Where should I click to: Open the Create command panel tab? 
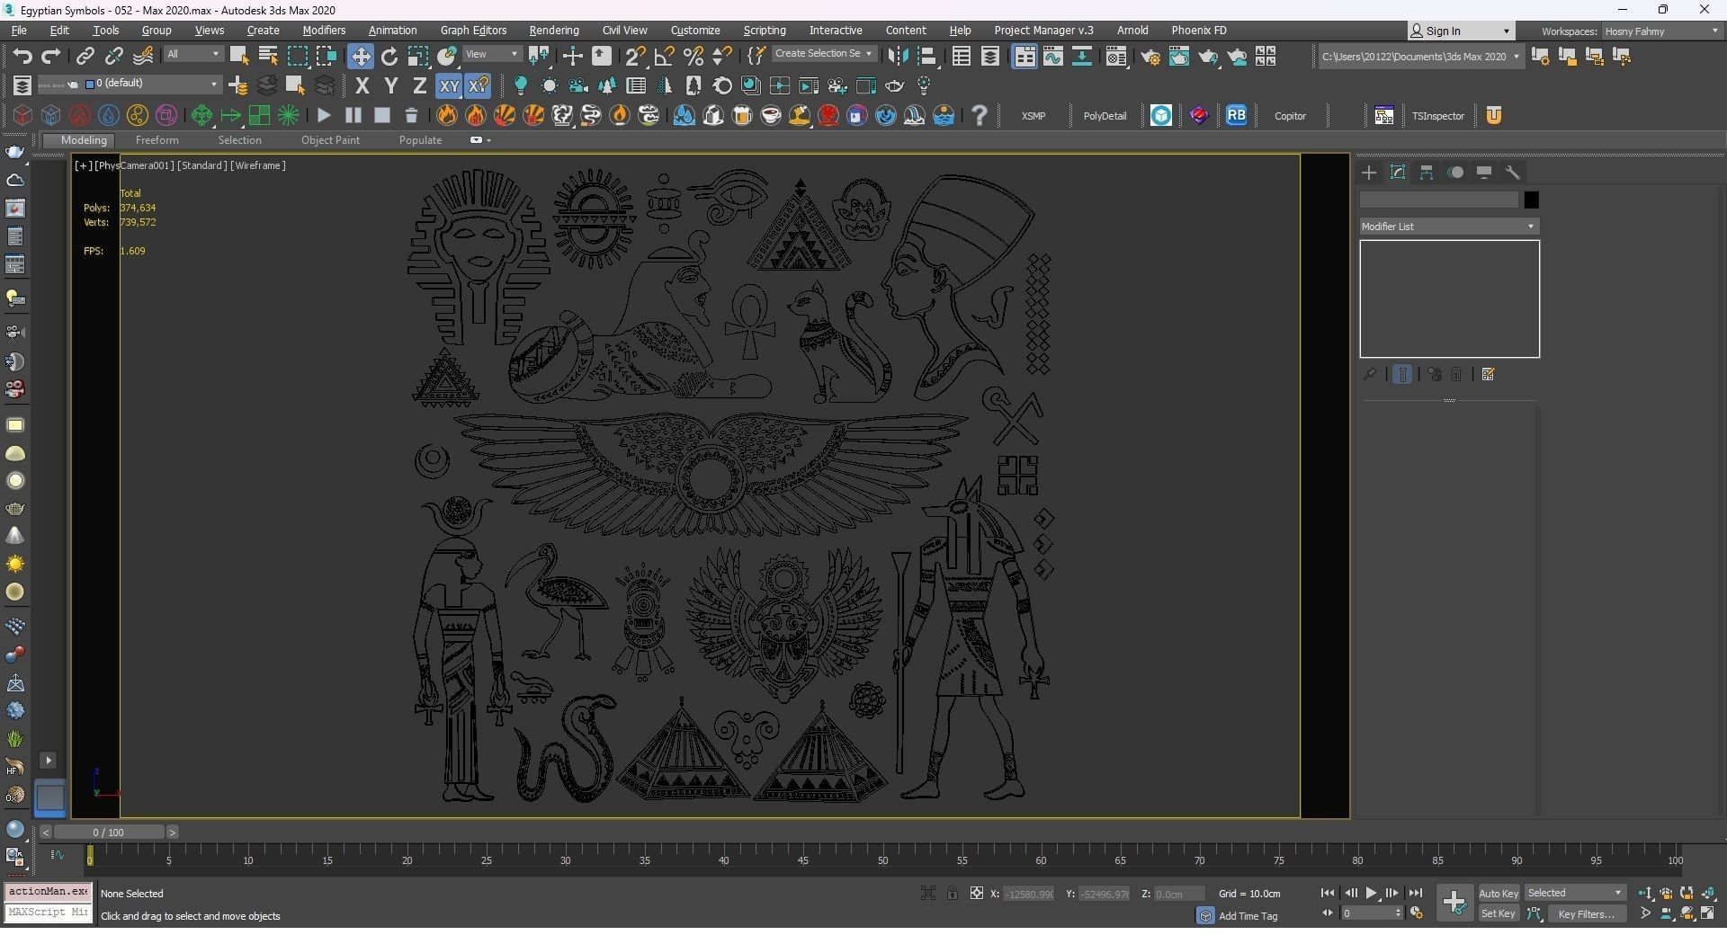[1369, 173]
